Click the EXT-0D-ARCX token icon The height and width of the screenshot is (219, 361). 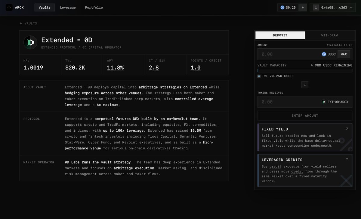pyautogui.click(x=323, y=102)
